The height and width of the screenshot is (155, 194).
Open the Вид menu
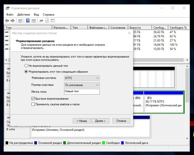[x=36, y=15]
